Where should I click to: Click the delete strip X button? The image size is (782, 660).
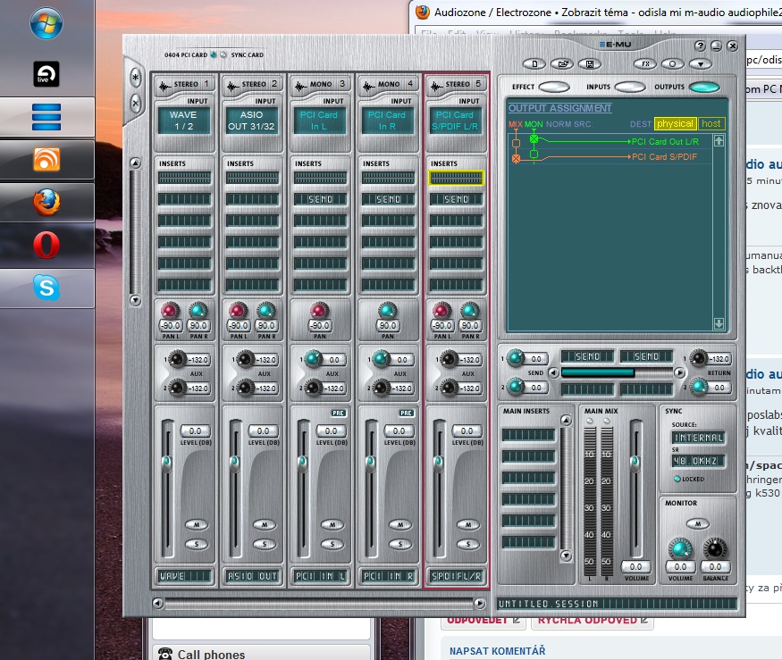[x=136, y=103]
